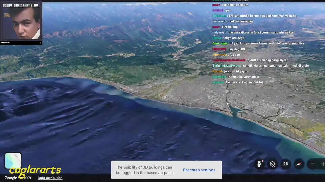Select chat line "Kamçatka yarımadası"
Viewport: 325px width, 182px height.
243,77
